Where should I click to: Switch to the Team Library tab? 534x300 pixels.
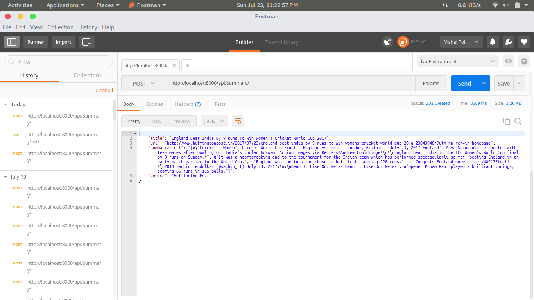point(282,42)
